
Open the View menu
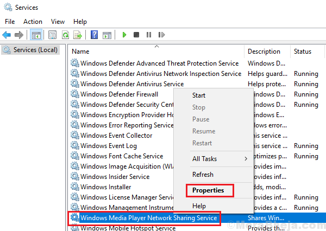coord(58,22)
